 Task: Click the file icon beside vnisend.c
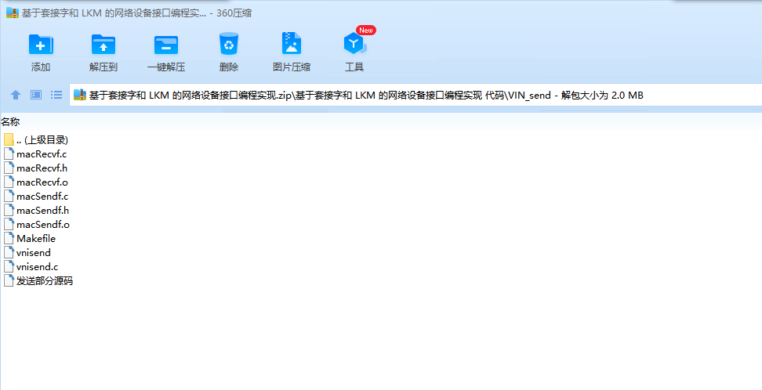pos(9,266)
